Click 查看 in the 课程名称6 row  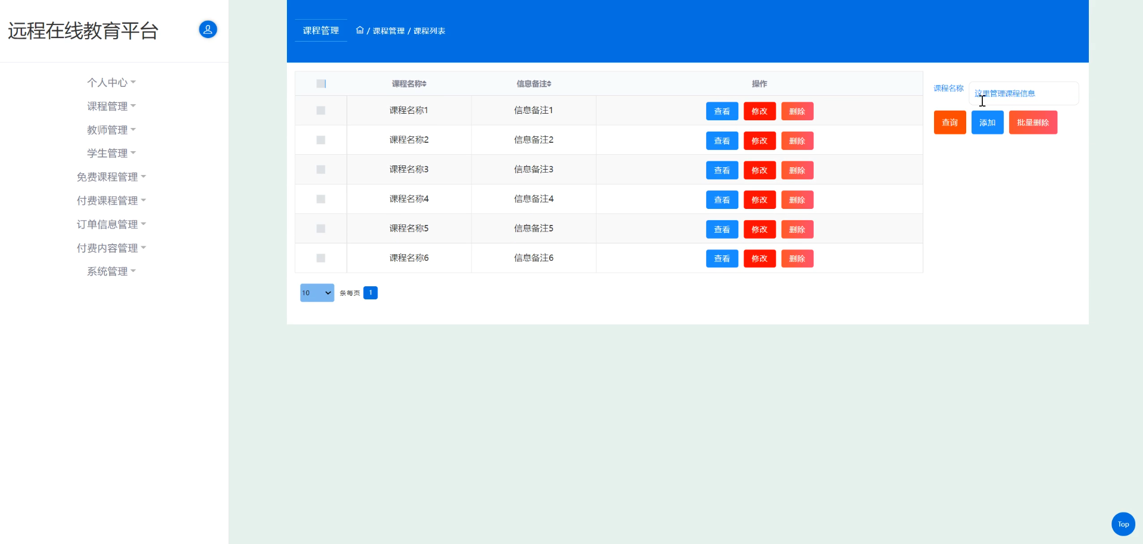tap(722, 258)
